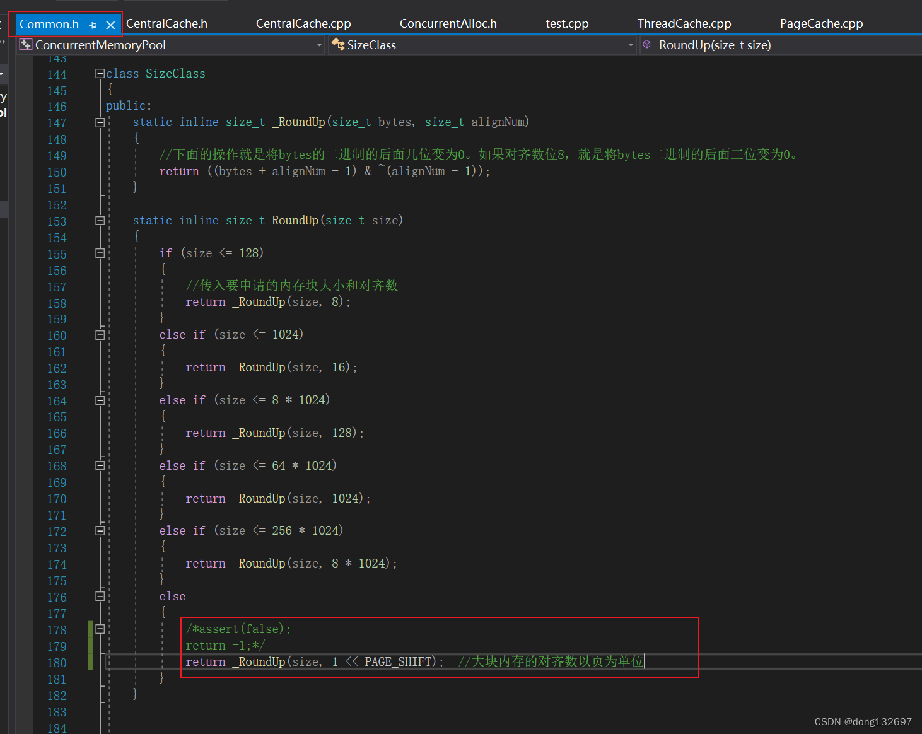Viewport: 922px width, 734px height.
Task: Open the test.cpp tab
Action: tap(567, 24)
